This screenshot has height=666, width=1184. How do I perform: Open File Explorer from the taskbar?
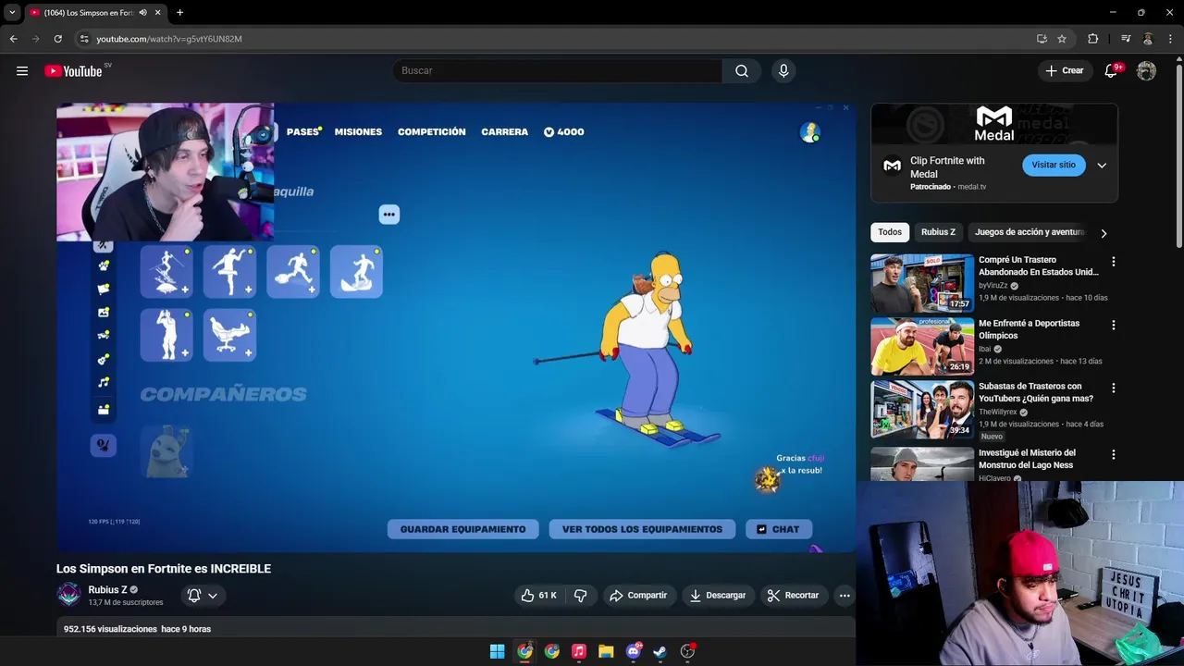(606, 651)
